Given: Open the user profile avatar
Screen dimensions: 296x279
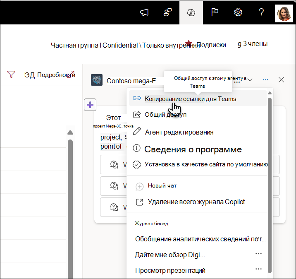Looking at the screenshot, I should point(284,14).
